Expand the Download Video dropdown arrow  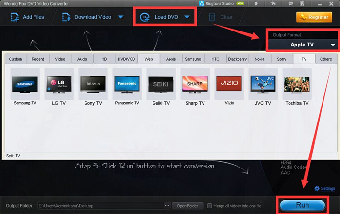click(121, 17)
